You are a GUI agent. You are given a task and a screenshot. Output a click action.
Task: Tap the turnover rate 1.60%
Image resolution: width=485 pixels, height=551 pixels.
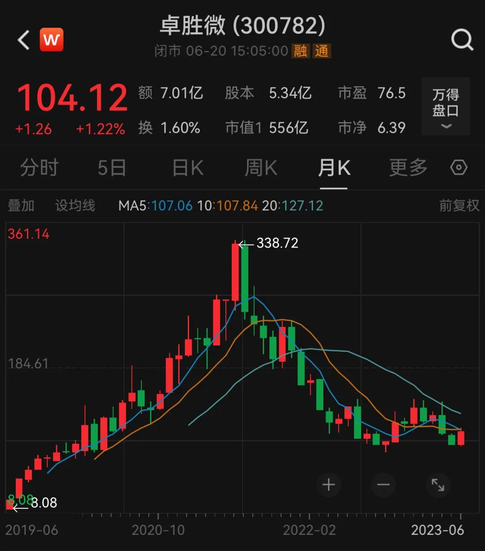tap(180, 128)
